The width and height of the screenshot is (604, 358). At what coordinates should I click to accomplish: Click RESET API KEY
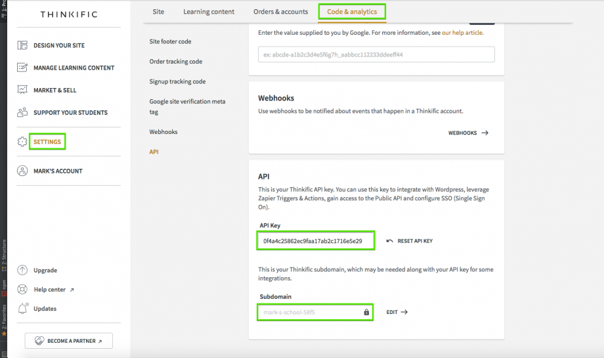click(x=410, y=241)
